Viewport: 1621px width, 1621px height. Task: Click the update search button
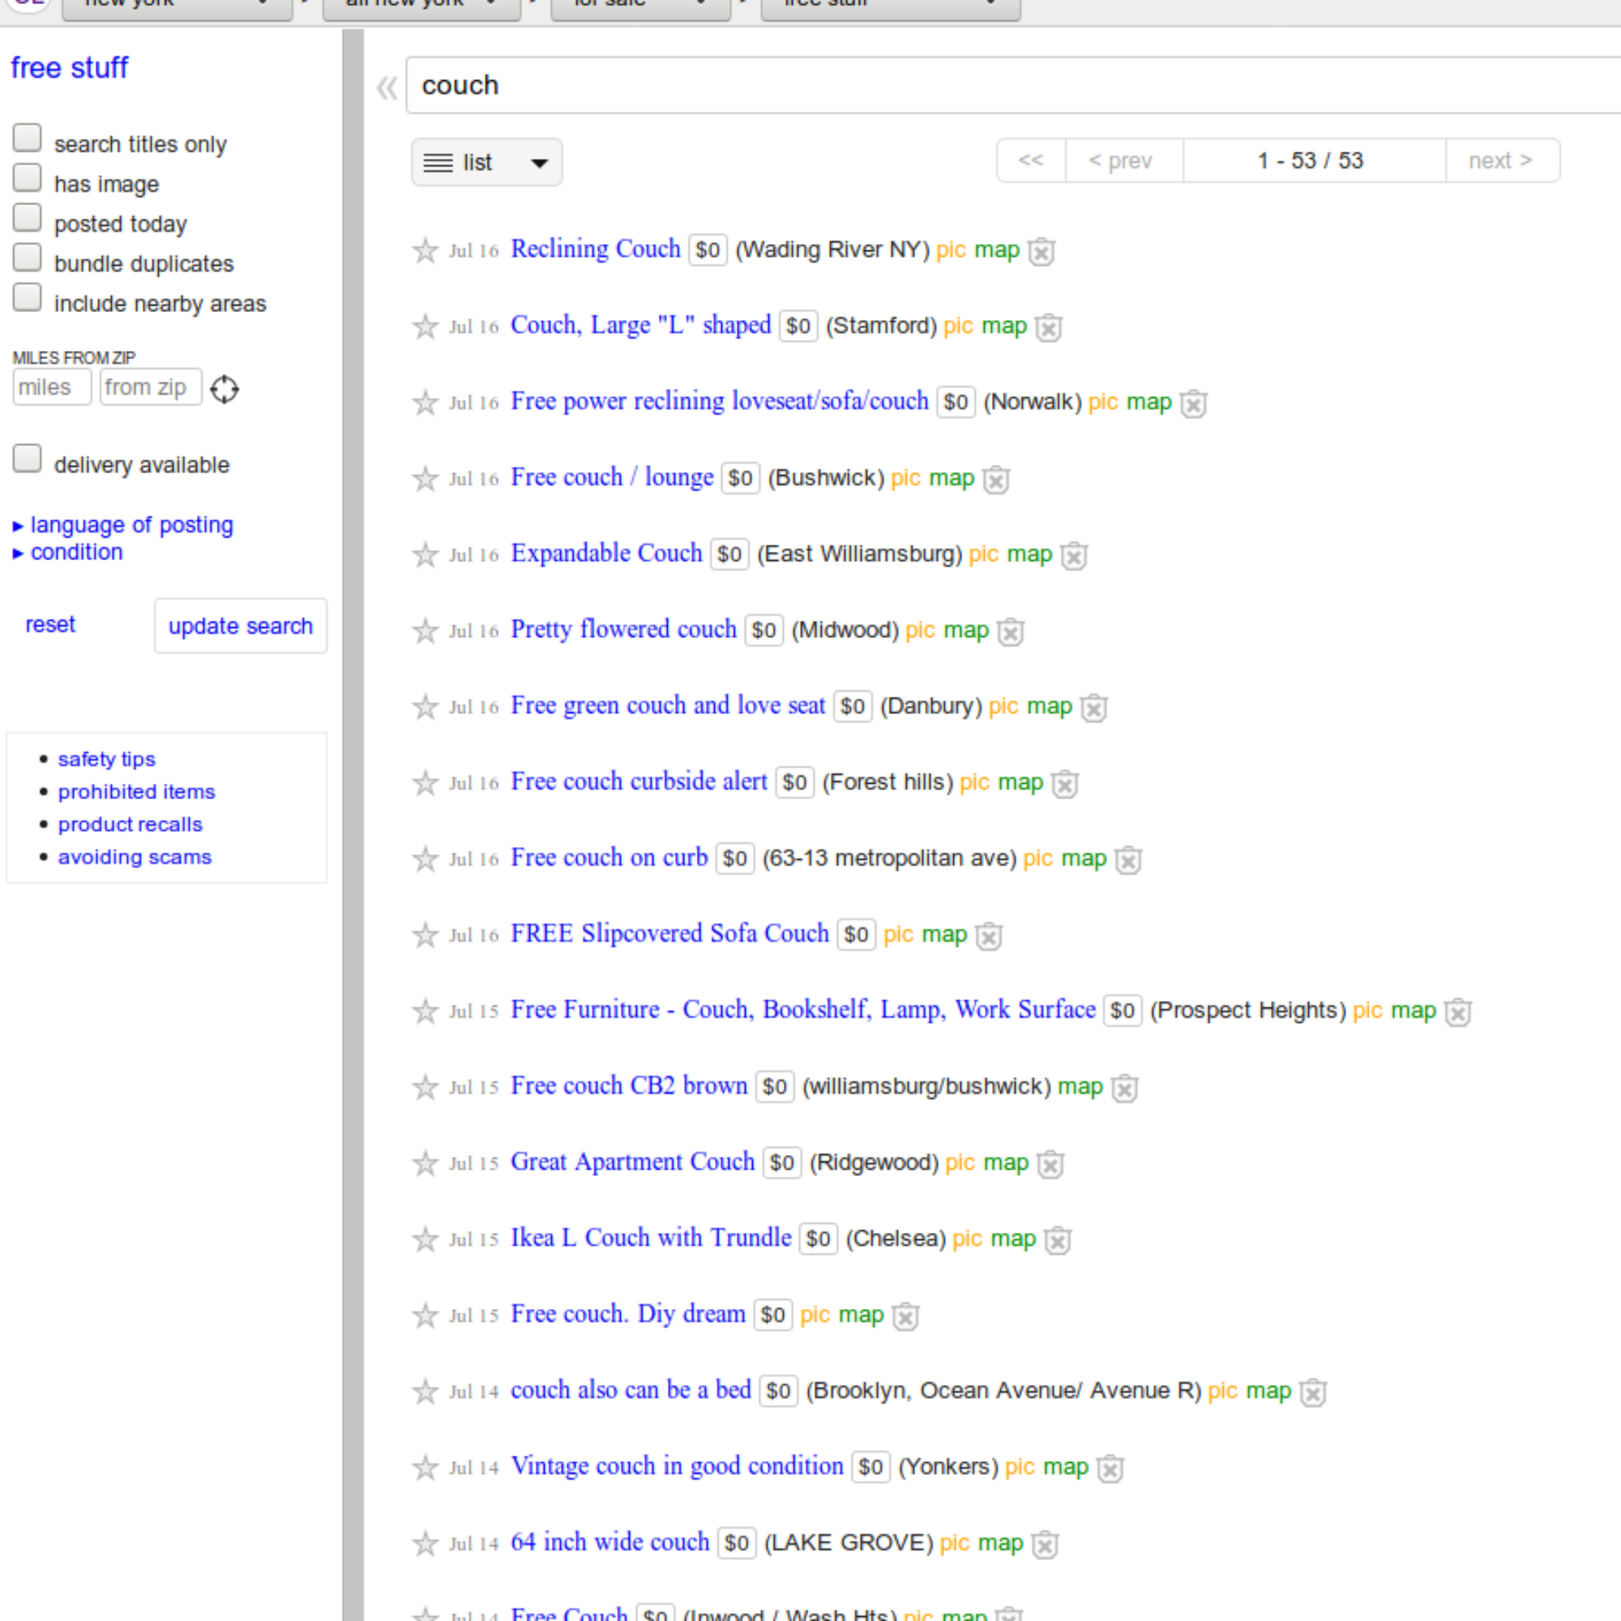click(241, 626)
